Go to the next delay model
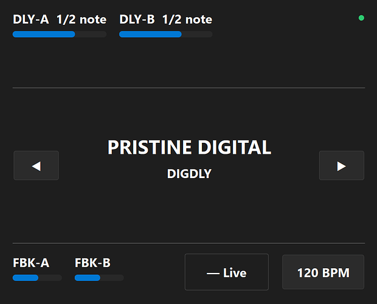 (x=341, y=165)
